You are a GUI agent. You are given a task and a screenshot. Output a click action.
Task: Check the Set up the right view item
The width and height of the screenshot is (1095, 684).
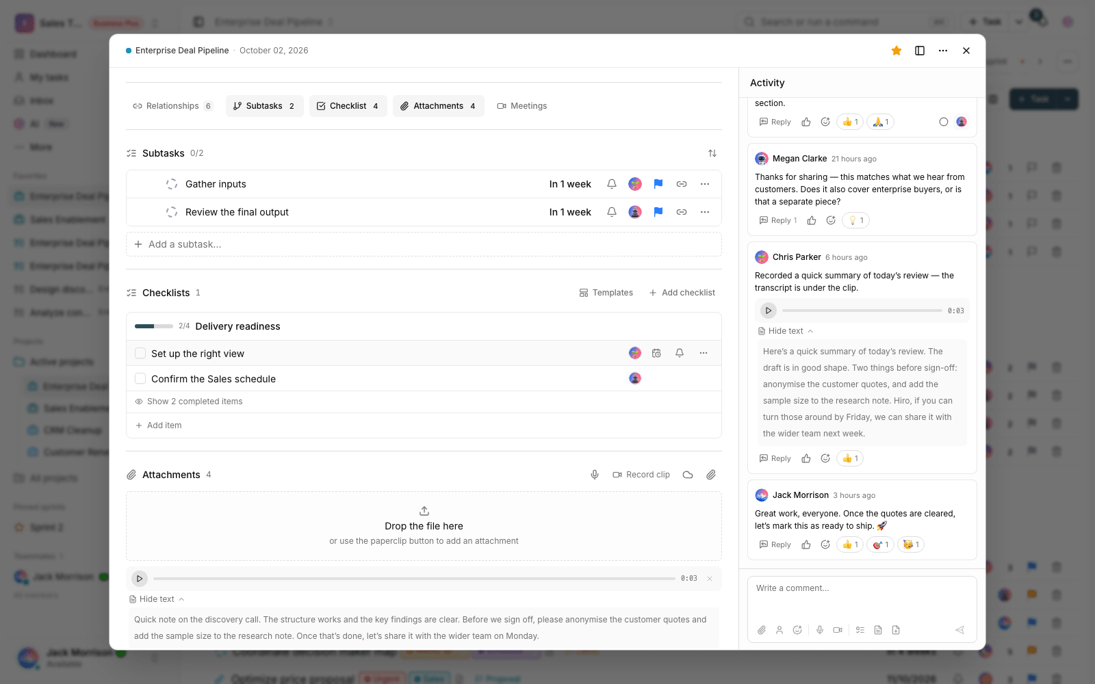click(x=140, y=353)
